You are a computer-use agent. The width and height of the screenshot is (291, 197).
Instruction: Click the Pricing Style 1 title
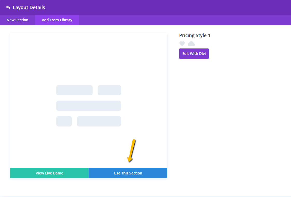(195, 36)
